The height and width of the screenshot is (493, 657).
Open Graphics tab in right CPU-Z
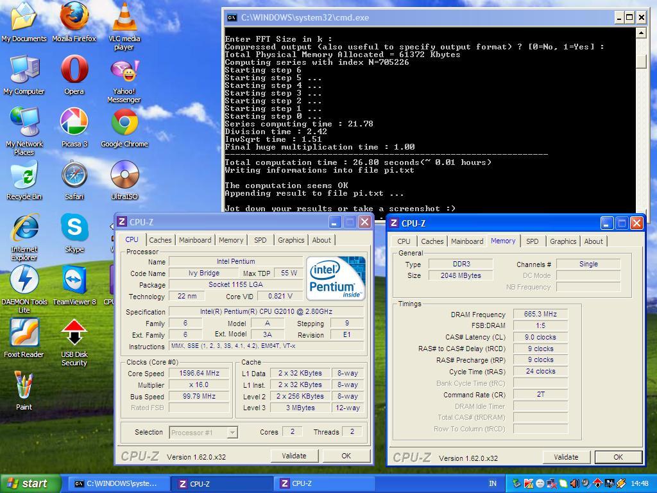563,241
